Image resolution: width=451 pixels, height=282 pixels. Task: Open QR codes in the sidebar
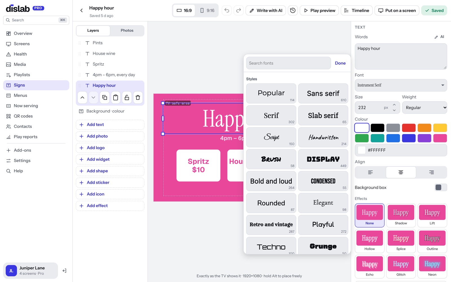pos(36,116)
